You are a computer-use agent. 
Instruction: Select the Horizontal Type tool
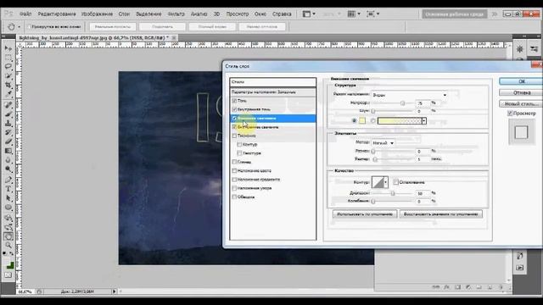pos(8,189)
